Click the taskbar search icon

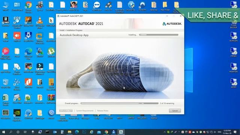click(x=11, y=132)
